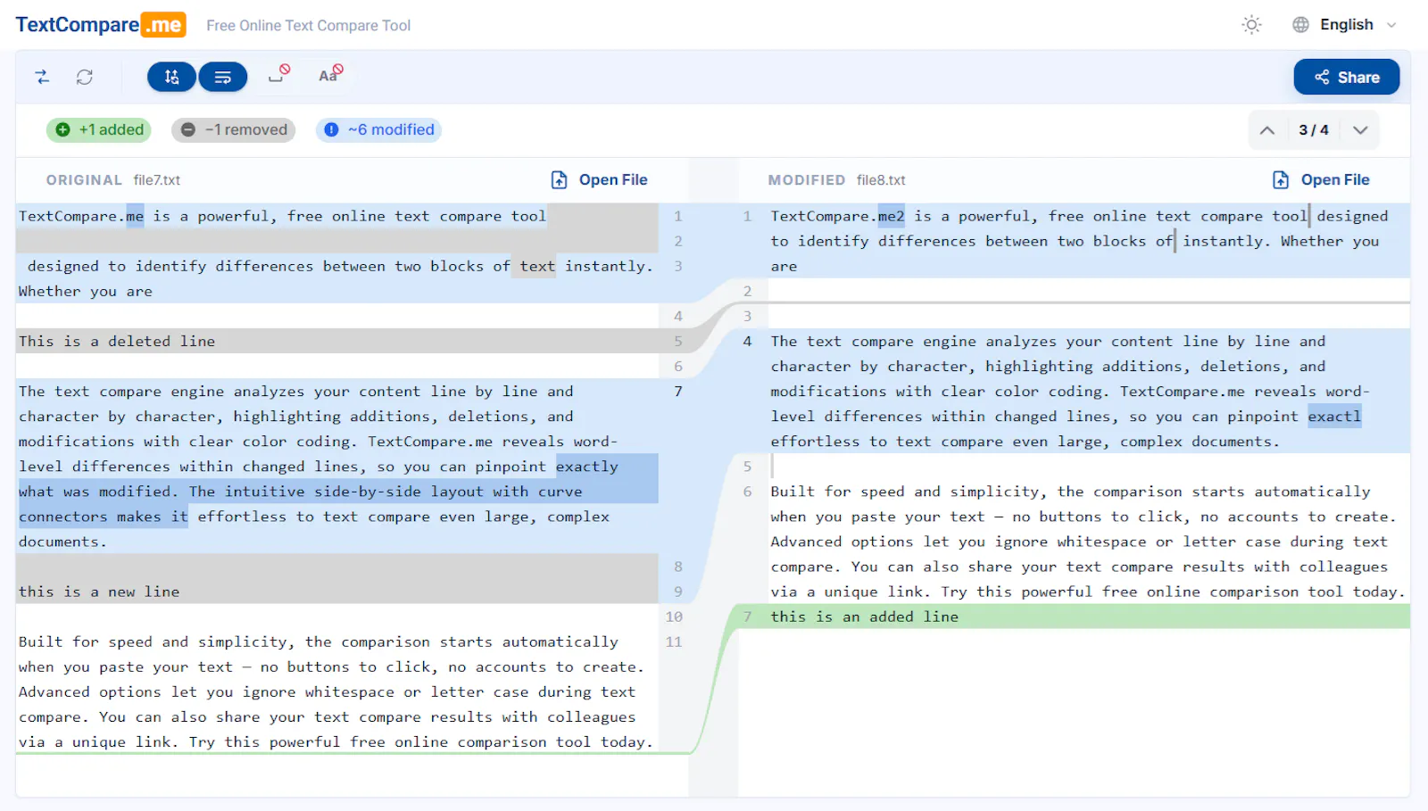Go to next difference with down chevron
Image resolution: width=1428 pixels, height=811 pixels.
click(x=1360, y=130)
